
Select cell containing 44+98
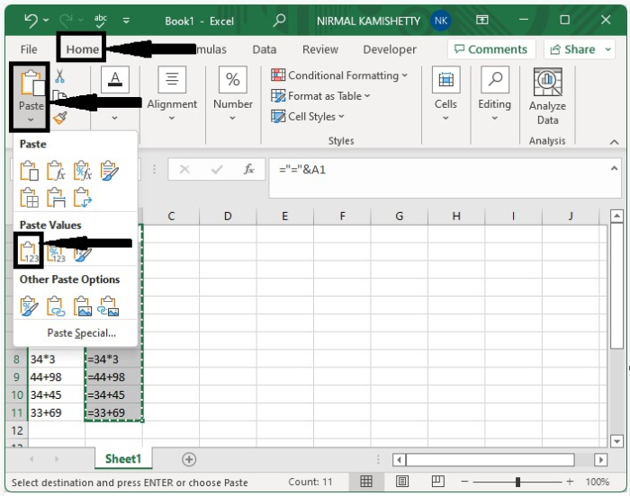57,376
